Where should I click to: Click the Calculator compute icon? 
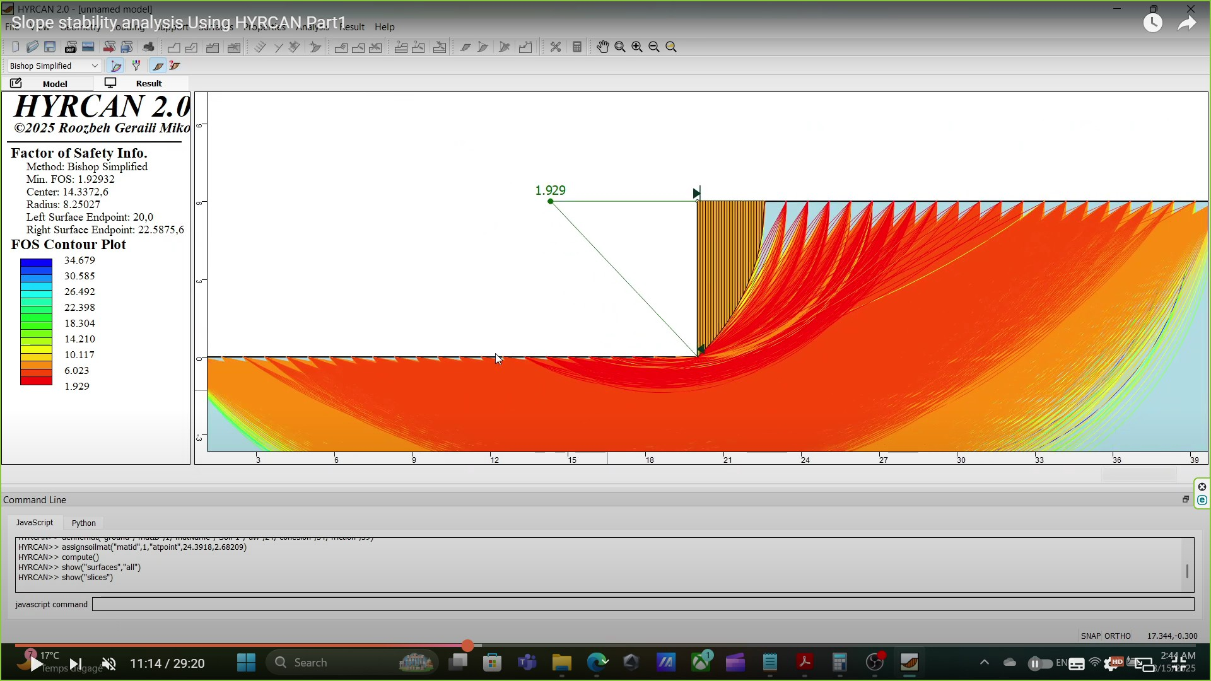pyautogui.click(x=576, y=47)
